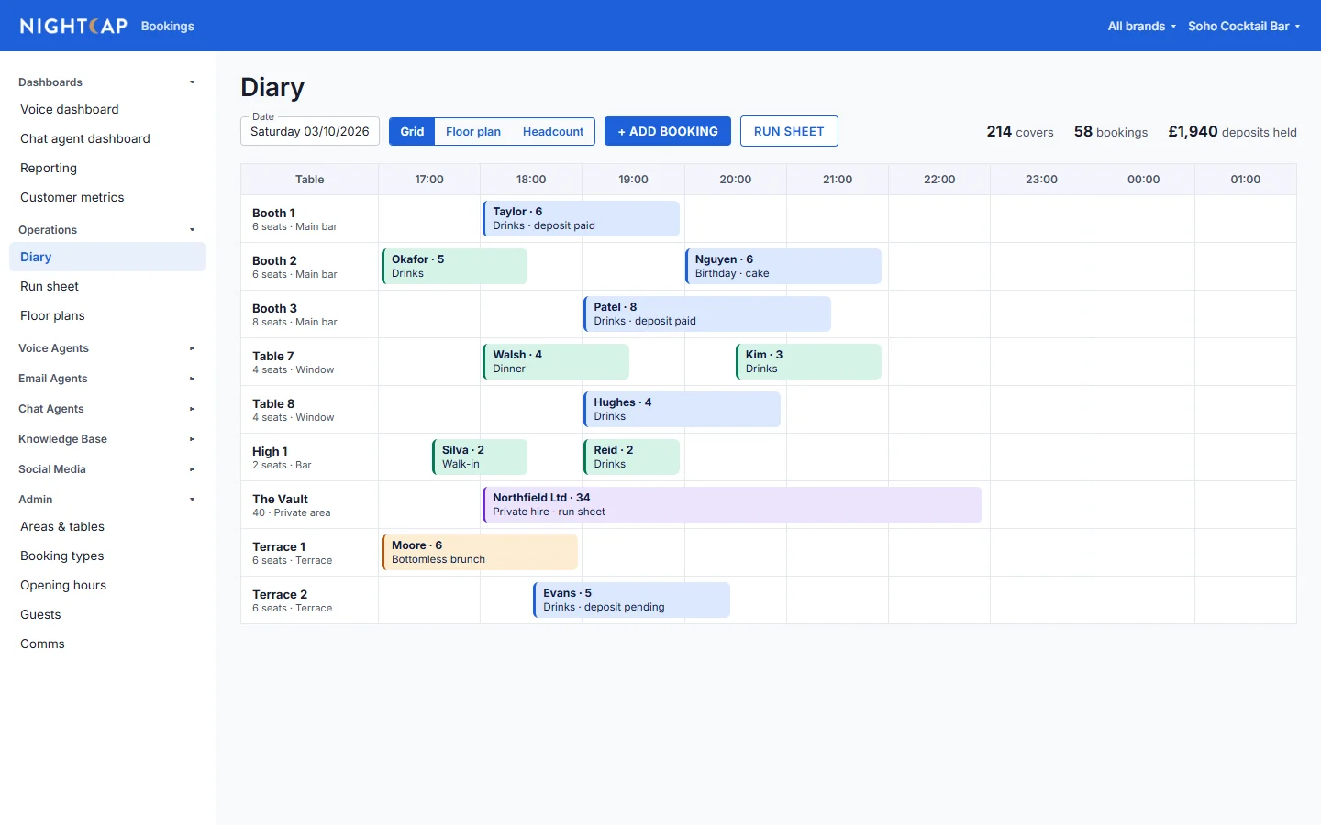1321x825 pixels.
Task: Open the Walsh dinner booking
Action: pyautogui.click(x=556, y=362)
